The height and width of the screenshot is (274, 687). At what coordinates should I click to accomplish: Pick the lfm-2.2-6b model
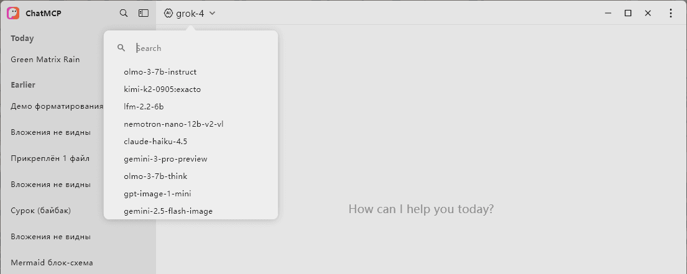[x=144, y=107]
